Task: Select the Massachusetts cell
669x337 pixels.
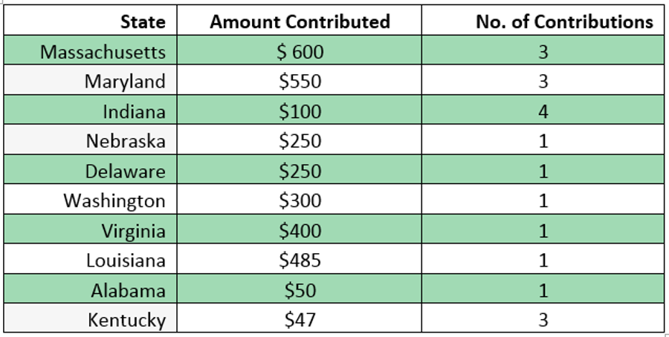Action: coord(103,52)
